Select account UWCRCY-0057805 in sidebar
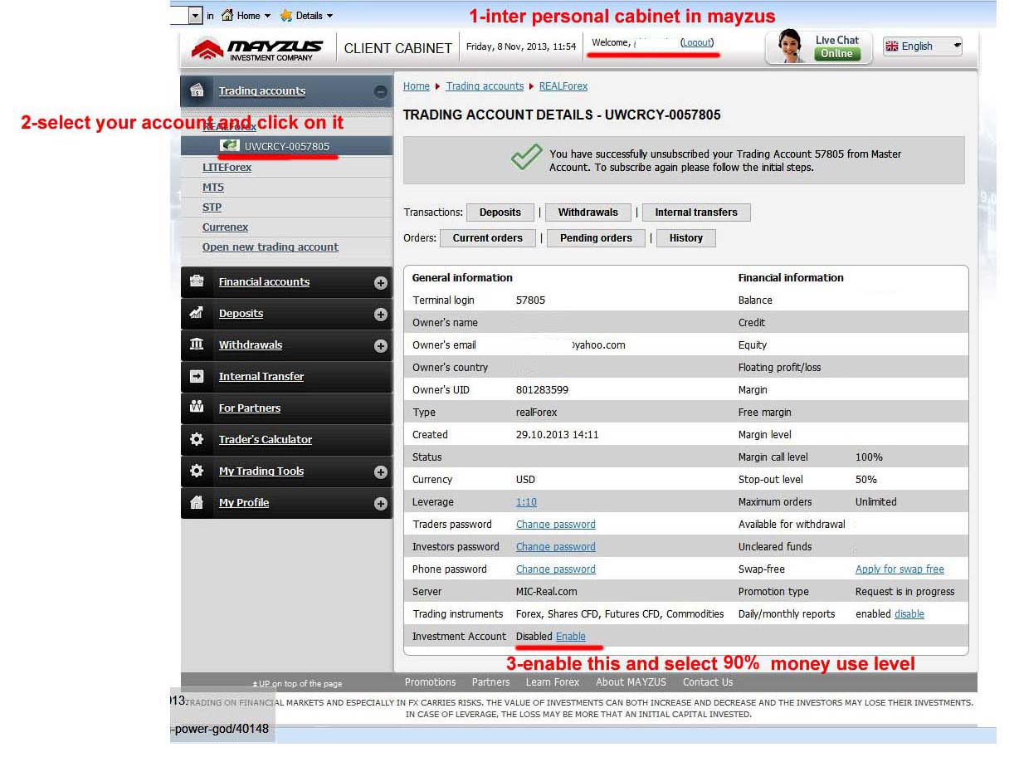 coord(286,147)
